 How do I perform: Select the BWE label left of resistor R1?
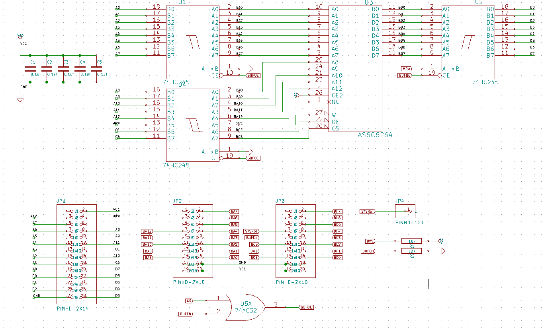pos(370,241)
